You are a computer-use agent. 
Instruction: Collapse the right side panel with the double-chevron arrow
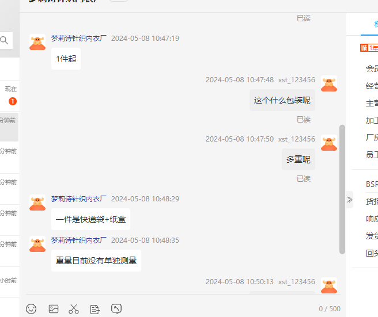click(x=350, y=200)
